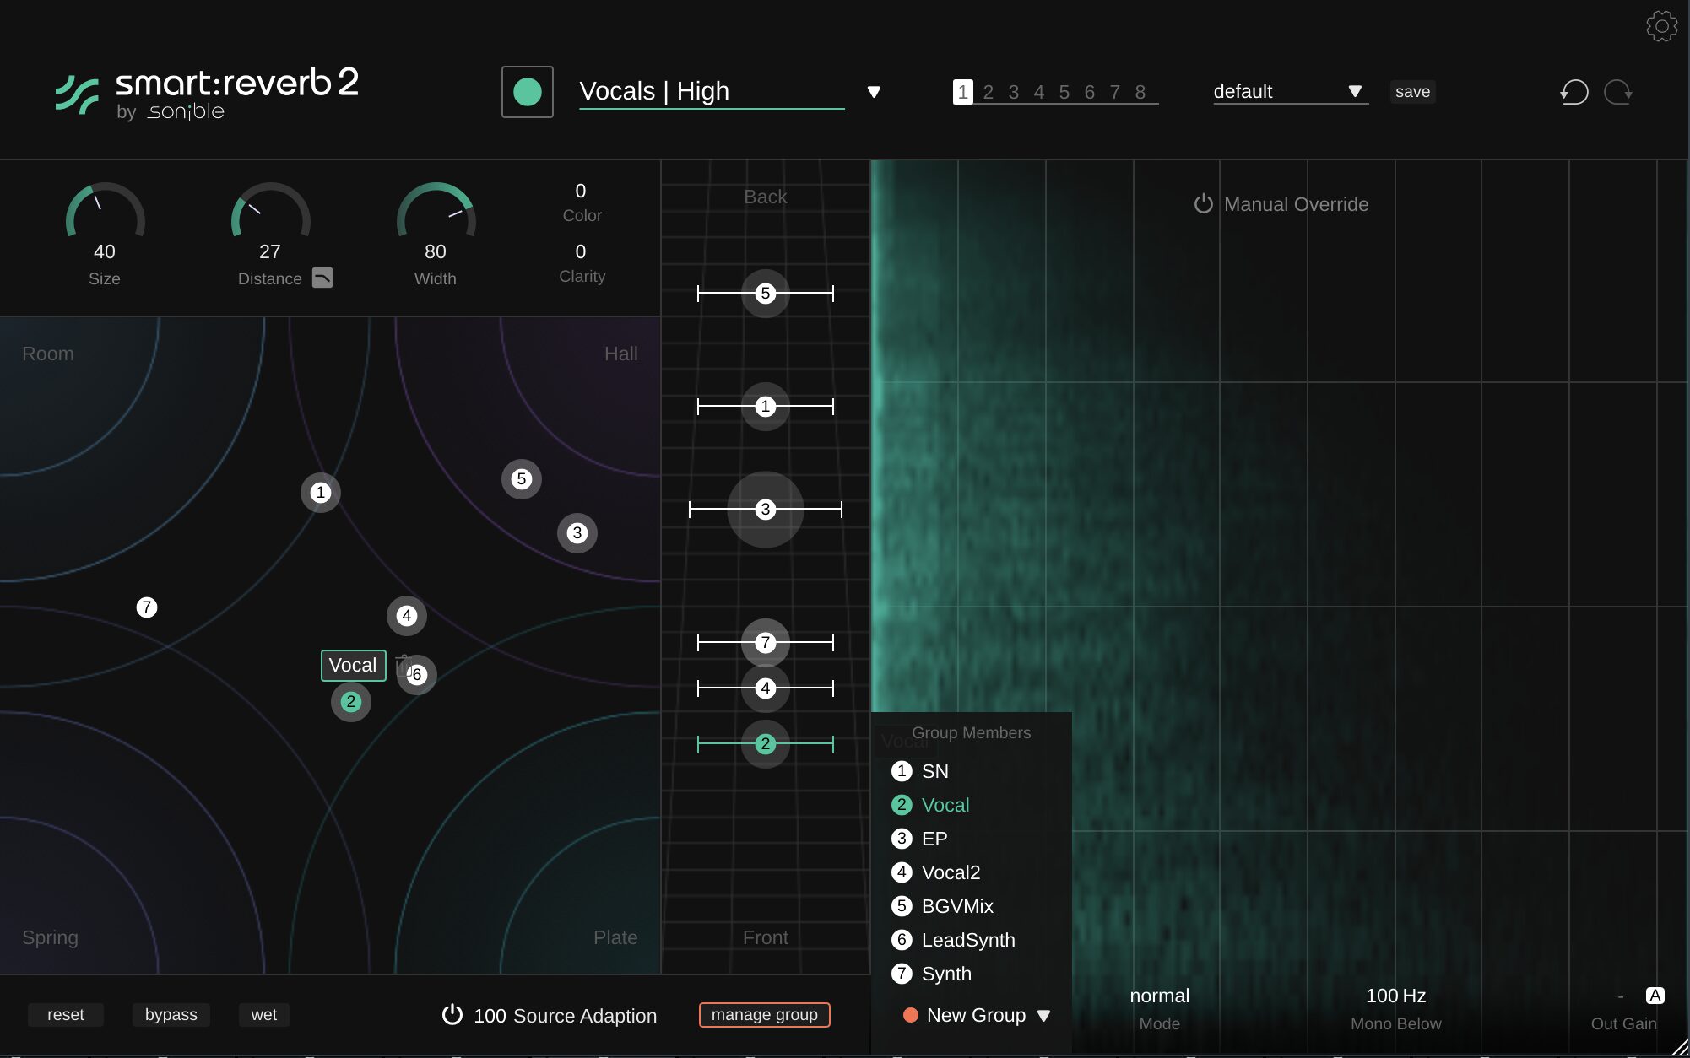This screenshot has width=1690, height=1058.
Task: Open the settings gear icon
Action: click(1661, 26)
